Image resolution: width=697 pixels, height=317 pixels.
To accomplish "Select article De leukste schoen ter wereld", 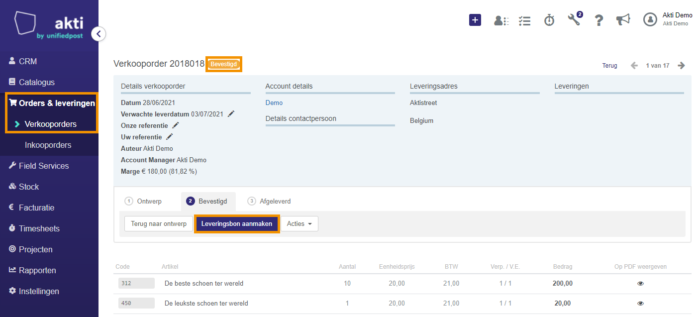I will [x=206, y=304].
